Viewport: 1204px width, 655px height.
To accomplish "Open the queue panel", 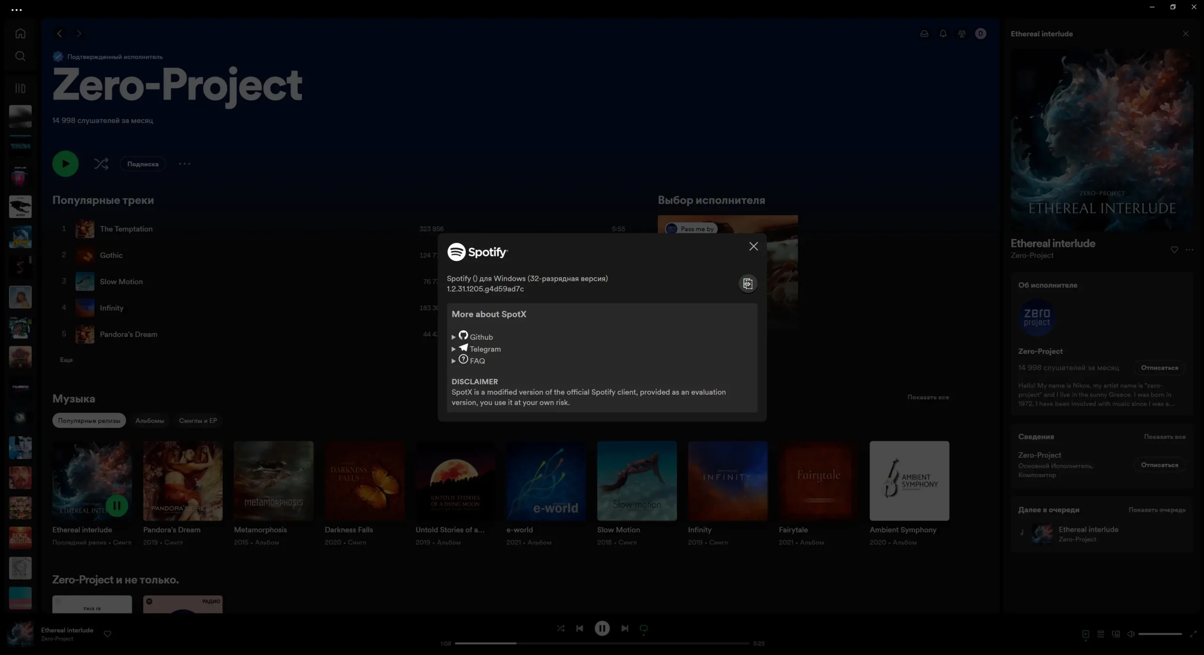I will (x=1101, y=634).
